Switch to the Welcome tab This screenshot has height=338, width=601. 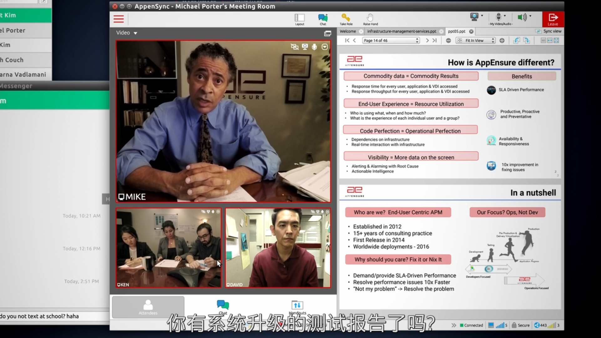click(348, 31)
